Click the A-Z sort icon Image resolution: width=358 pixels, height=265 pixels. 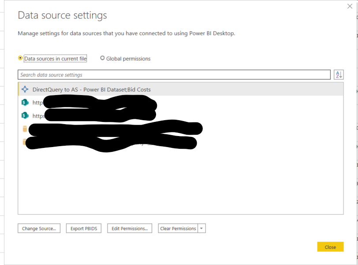click(339, 74)
